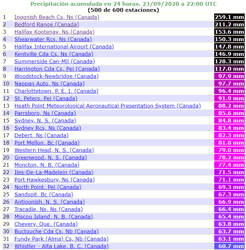Image resolution: width=246 pixels, height=250 pixels.
Task: Select the 84.8 mm precipitation cell
Action: [x=229, y=121]
